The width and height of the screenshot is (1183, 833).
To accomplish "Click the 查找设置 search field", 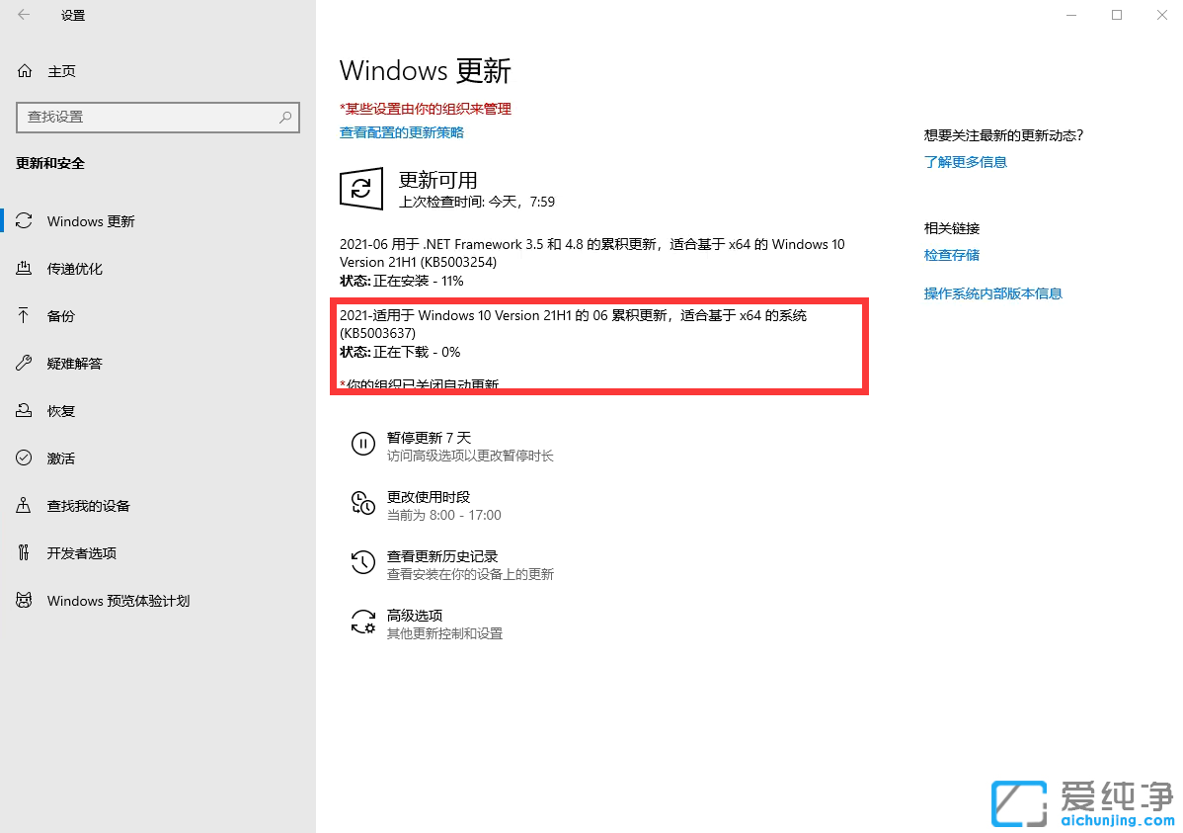I will pos(158,117).
